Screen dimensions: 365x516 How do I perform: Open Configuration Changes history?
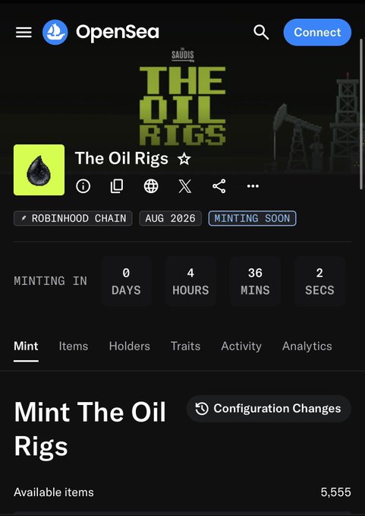269,409
